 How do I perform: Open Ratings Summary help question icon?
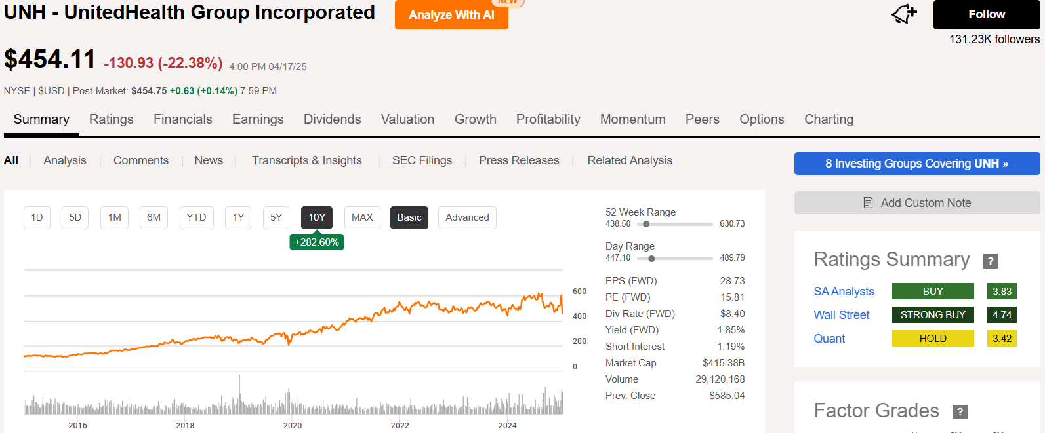click(991, 261)
